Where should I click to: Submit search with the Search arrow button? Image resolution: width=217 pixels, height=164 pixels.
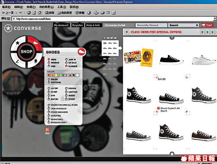(x=197, y=25)
